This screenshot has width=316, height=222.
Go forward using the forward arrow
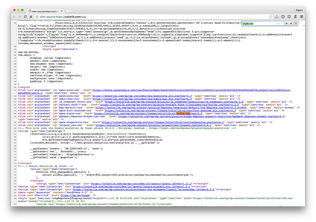click(20, 17)
